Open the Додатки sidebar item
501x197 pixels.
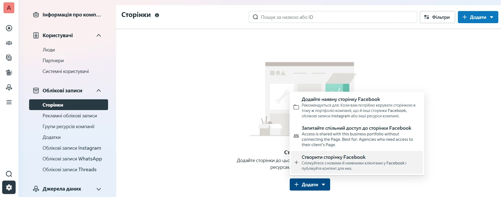pyautogui.click(x=51, y=137)
